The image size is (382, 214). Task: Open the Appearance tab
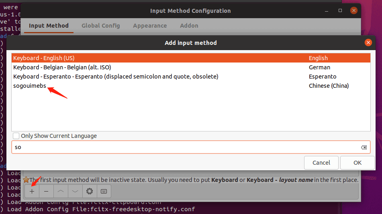click(x=150, y=26)
